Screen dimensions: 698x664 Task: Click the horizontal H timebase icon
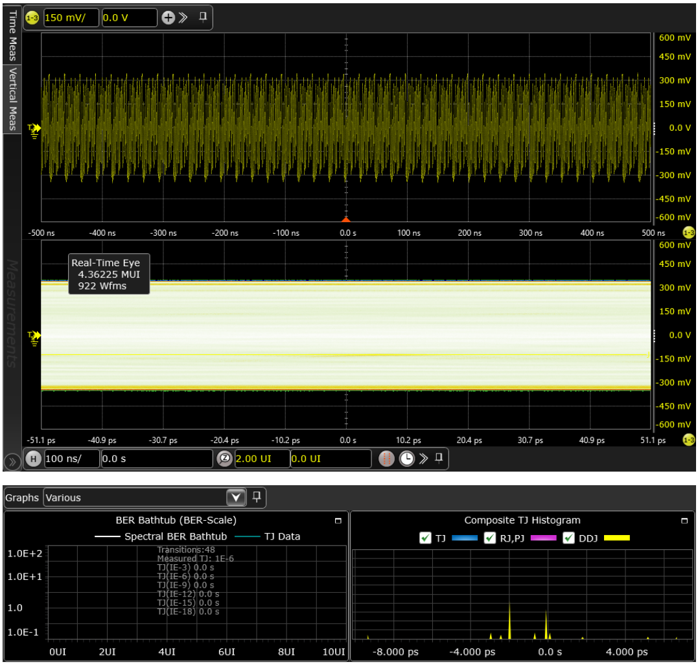tap(34, 459)
